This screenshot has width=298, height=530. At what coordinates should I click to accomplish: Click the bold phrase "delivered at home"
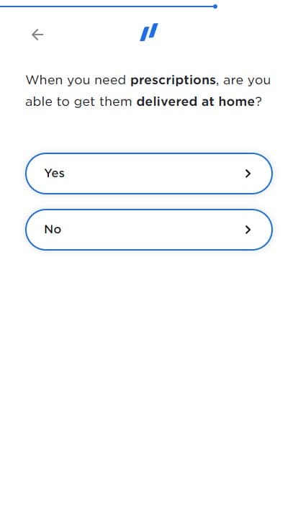195,102
